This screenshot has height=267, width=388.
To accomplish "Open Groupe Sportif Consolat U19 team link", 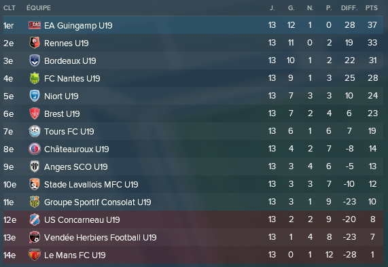I will [97, 202].
